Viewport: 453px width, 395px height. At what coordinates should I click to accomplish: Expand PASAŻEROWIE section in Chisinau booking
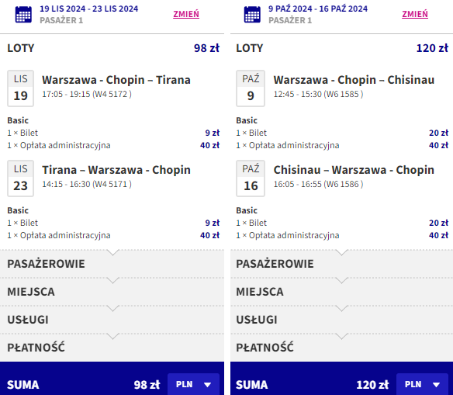[x=342, y=264]
